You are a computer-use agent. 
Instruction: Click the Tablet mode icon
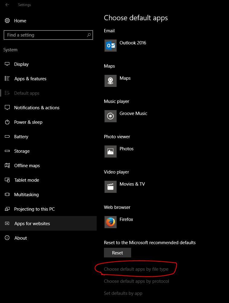(7, 180)
